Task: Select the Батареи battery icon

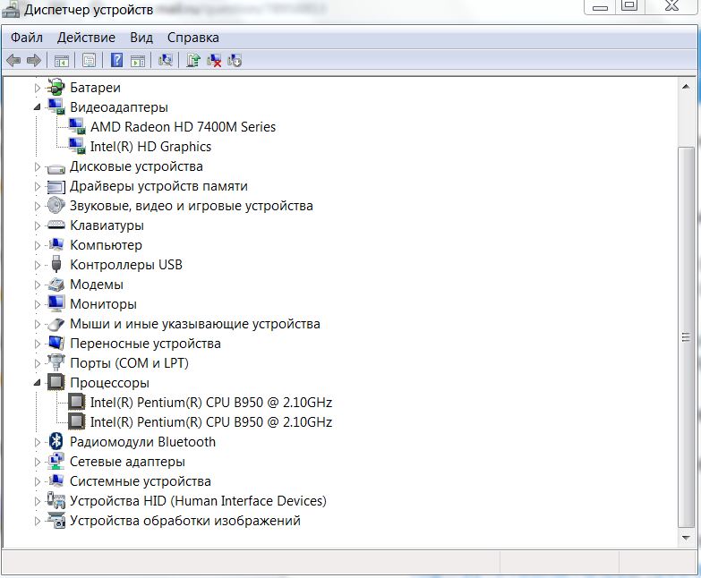Action: pos(56,87)
